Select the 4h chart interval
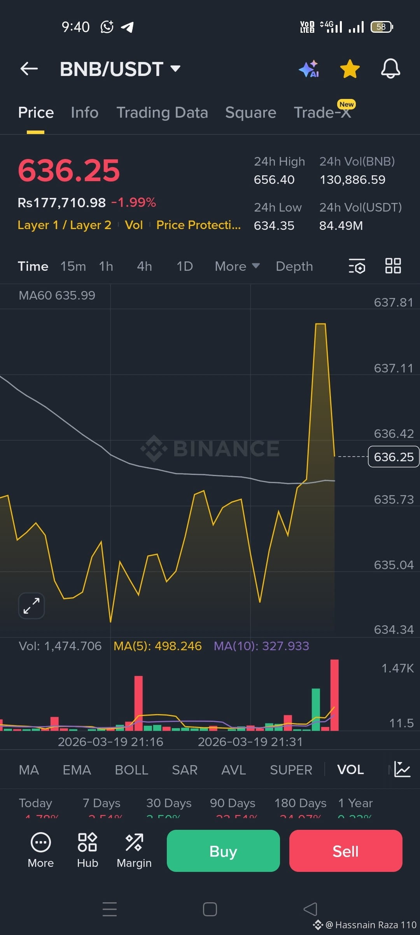Image resolution: width=420 pixels, height=935 pixels. pos(144,266)
